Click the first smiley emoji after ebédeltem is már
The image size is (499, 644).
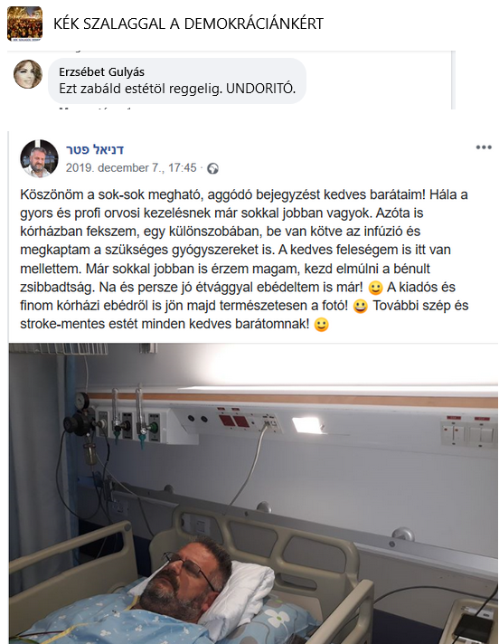click(x=375, y=288)
